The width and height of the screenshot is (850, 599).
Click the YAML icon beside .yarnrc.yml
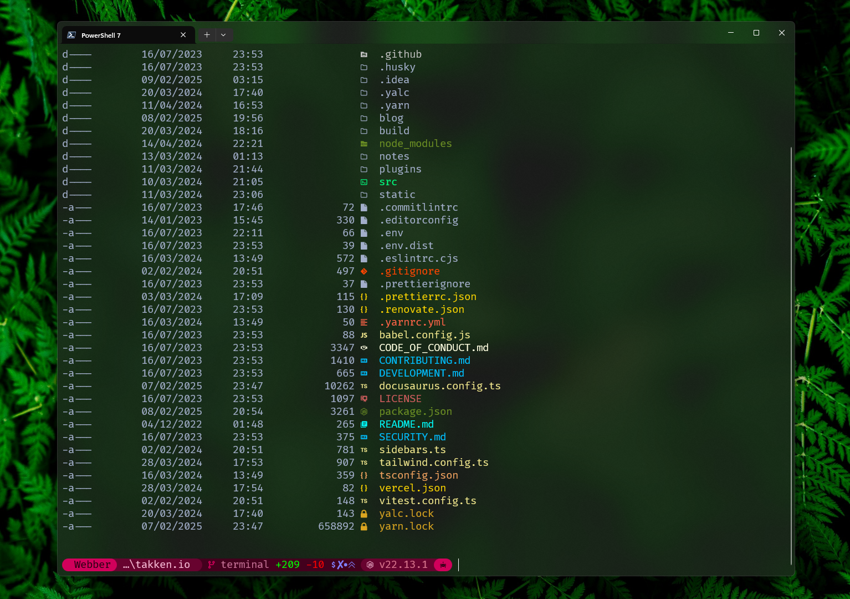click(364, 322)
